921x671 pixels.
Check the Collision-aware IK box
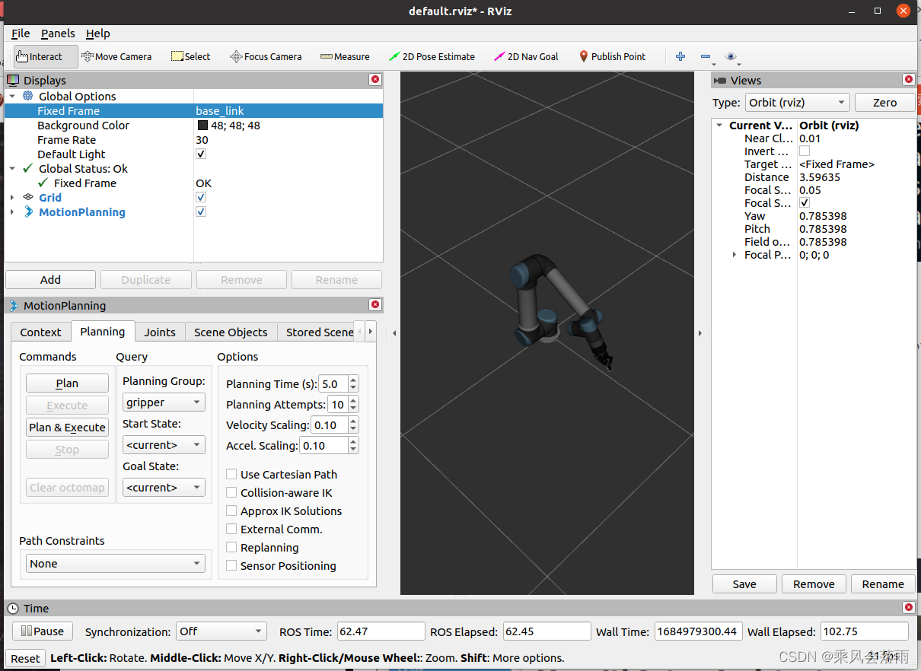click(x=231, y=492)
